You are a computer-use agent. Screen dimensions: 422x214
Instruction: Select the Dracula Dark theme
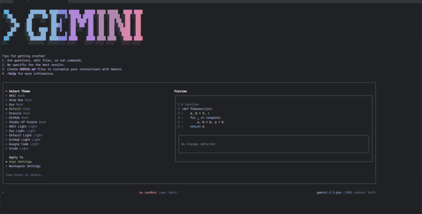tap(18, 113)
